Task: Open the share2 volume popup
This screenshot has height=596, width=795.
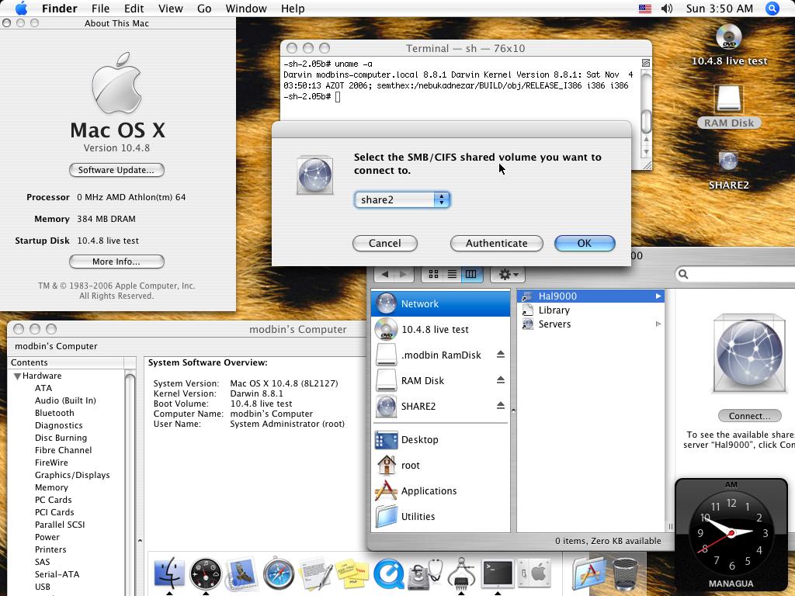Action: (401, 199)
